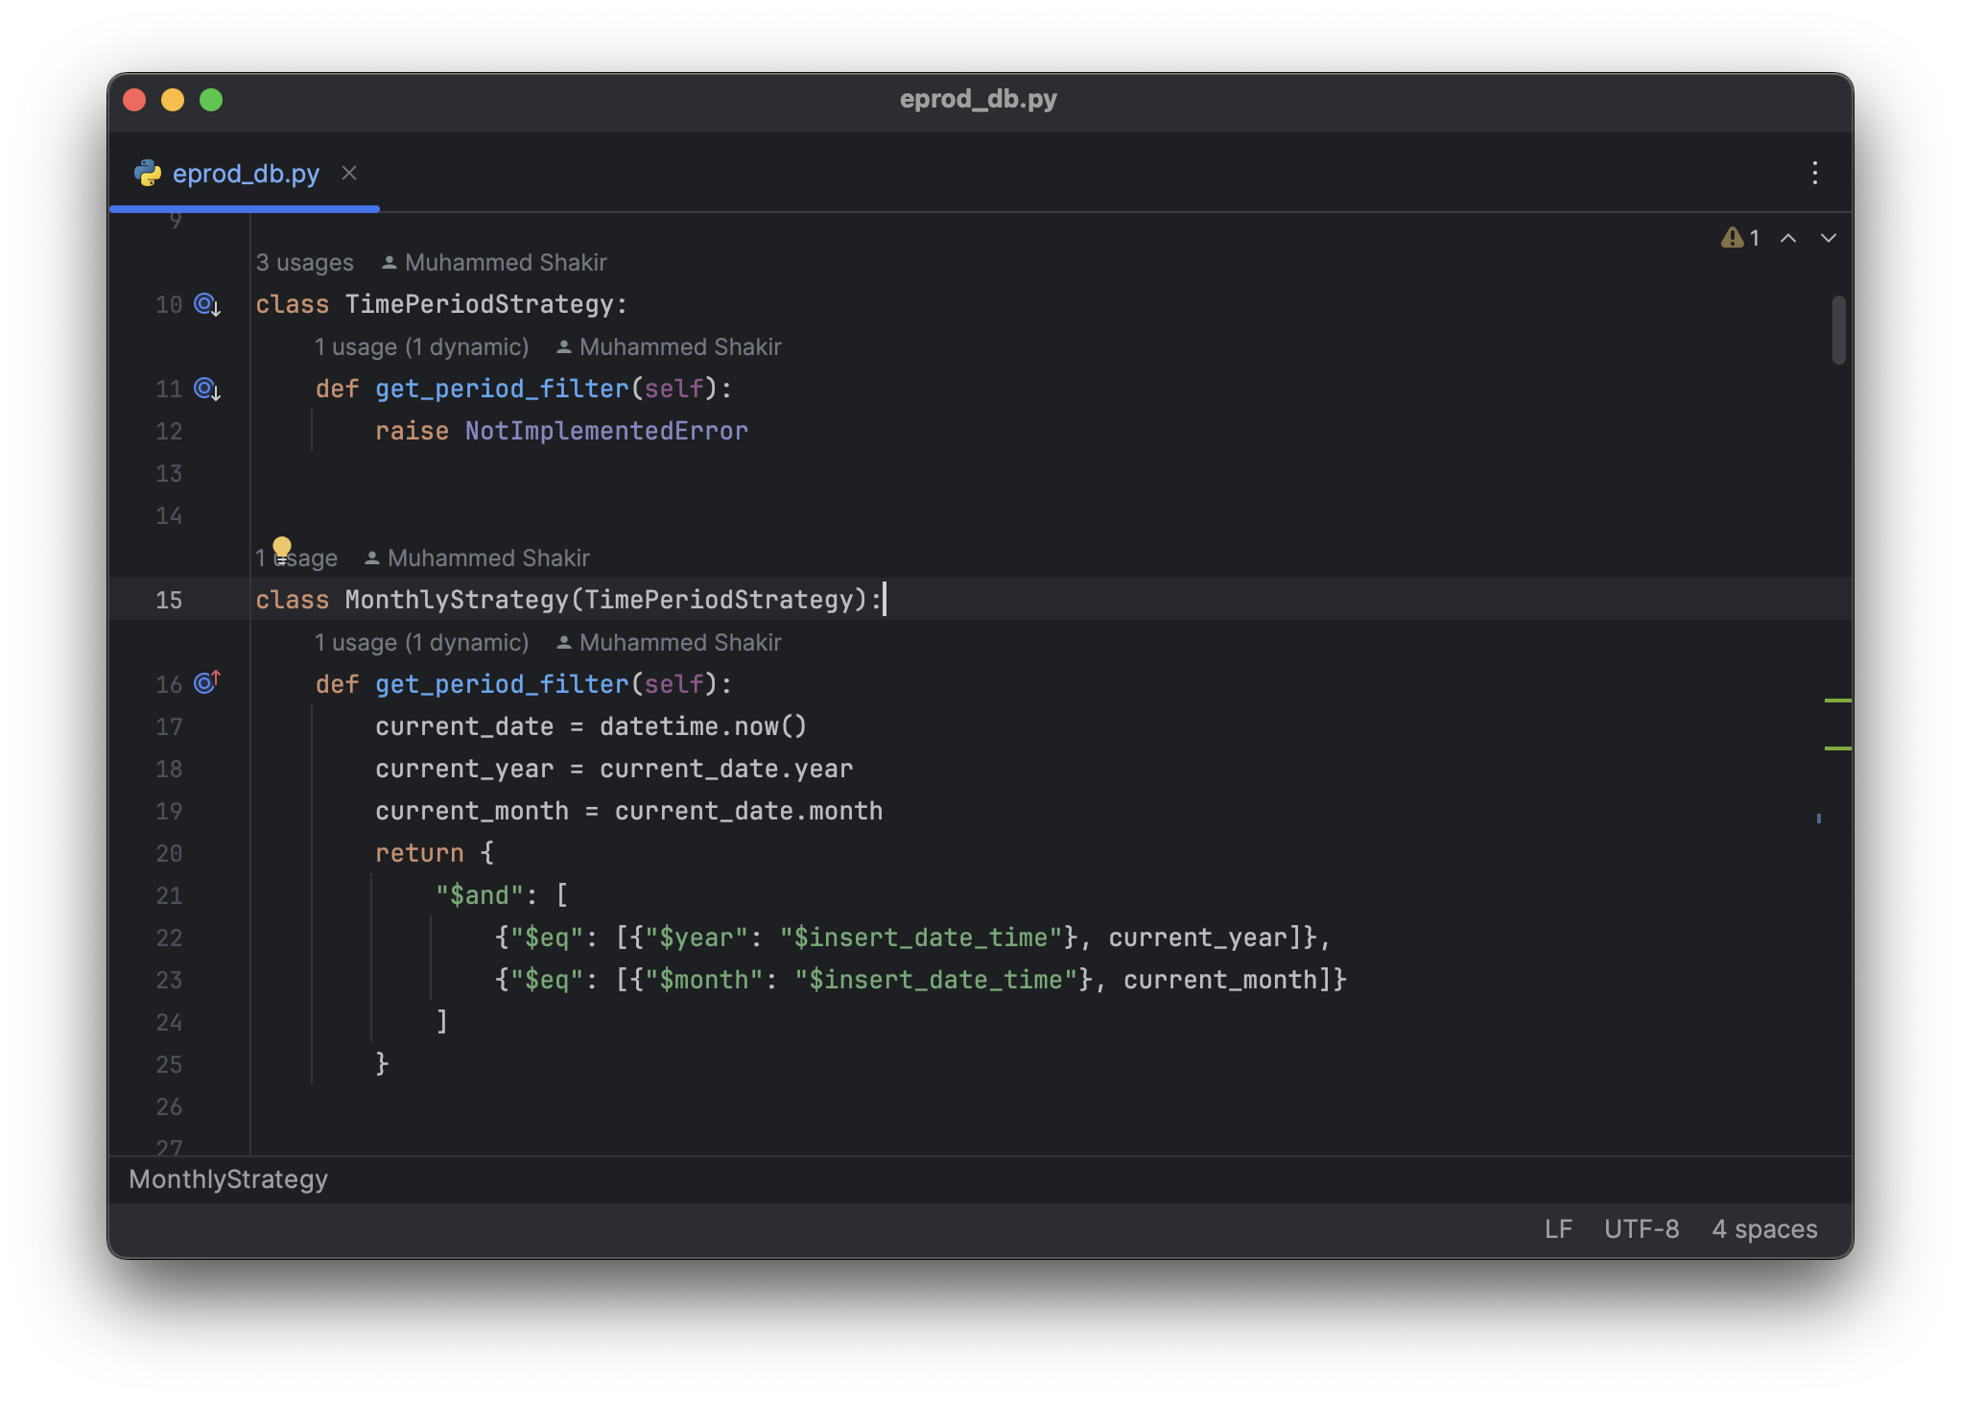
Task: Click the overridden-class gutter icon on line 10
Action: coord(207,305)
